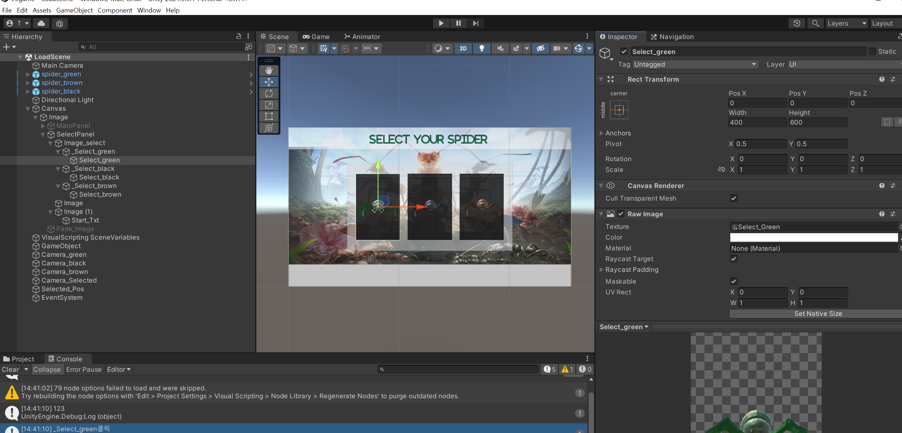Viewport: 902px width, 433px height.
Task: Collapse the Canvas hierarchy item
Action: [28, 109]
